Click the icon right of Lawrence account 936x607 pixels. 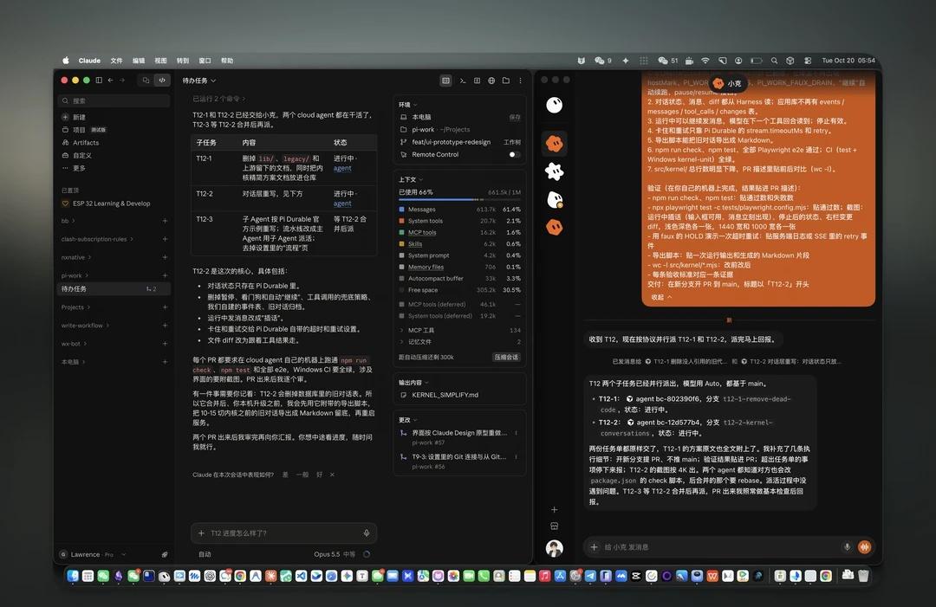165,554
